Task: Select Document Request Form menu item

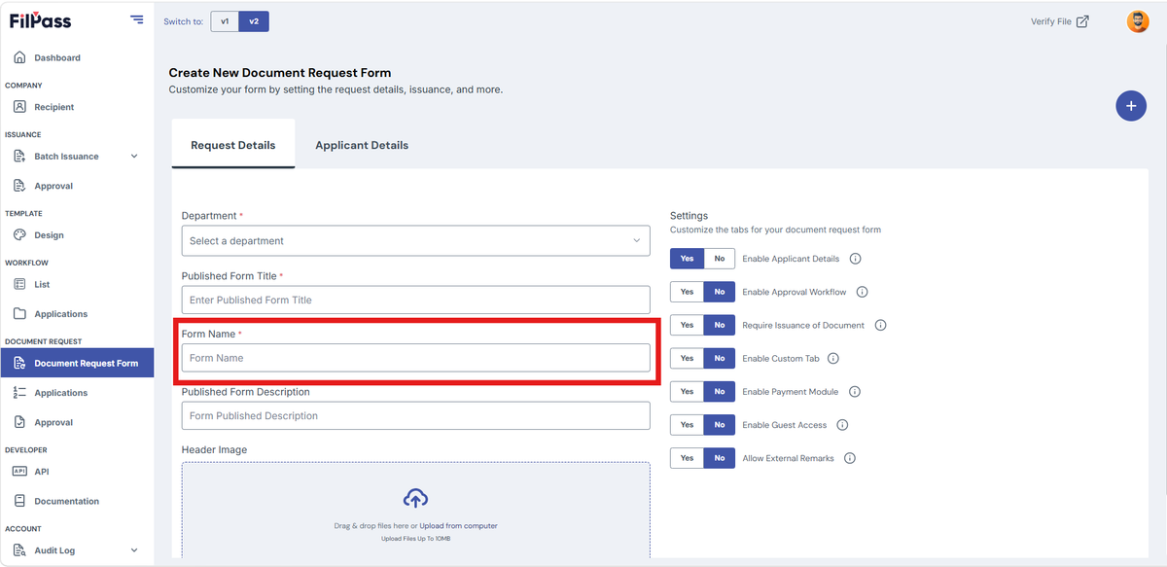Action: pyautogui.click(x=77, y=363)
